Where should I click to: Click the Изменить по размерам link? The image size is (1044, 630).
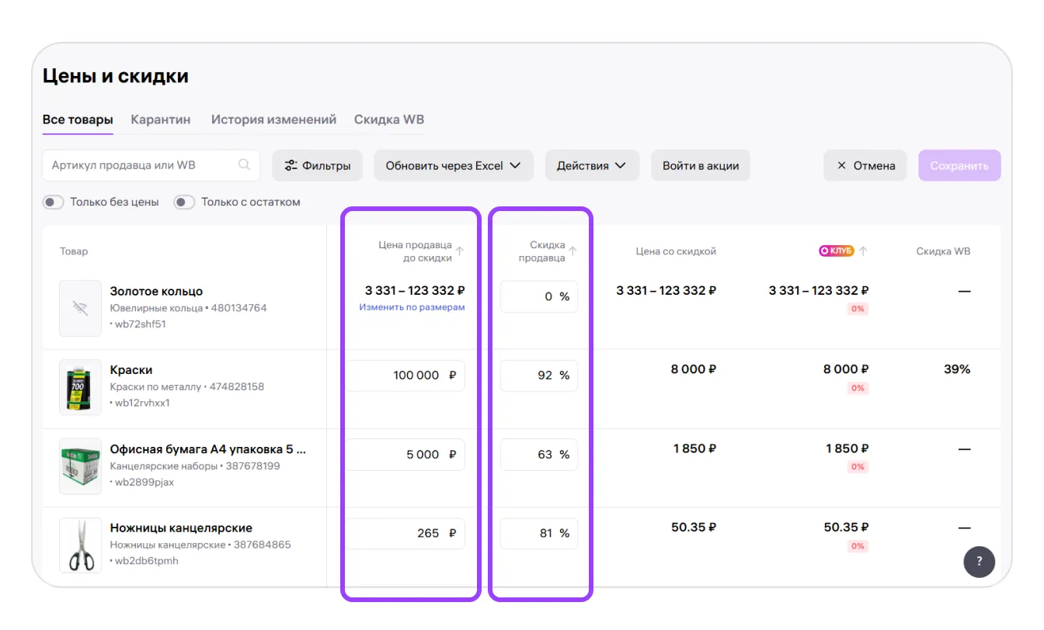412,307
